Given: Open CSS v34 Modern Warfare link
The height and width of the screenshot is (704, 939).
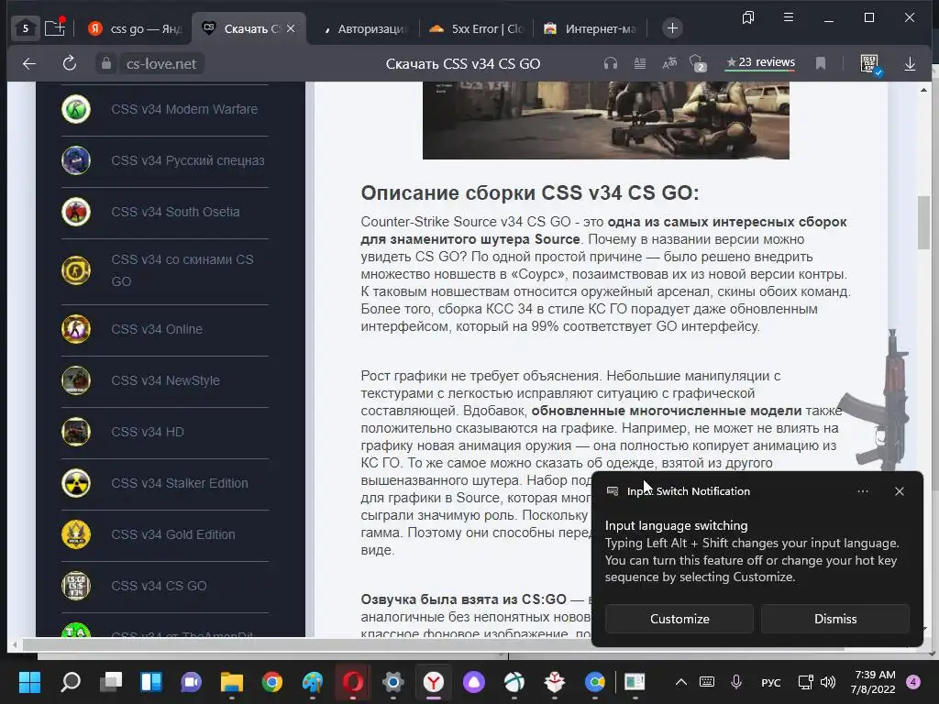Looking at the screenshot, I should pos(183,110).
